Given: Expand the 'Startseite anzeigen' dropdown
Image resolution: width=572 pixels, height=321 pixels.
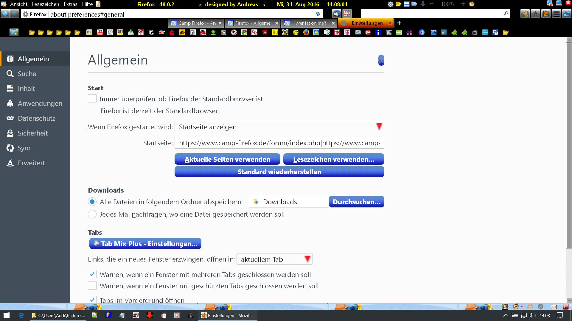Looking at the screenshot, I should (x=279, y=127).
